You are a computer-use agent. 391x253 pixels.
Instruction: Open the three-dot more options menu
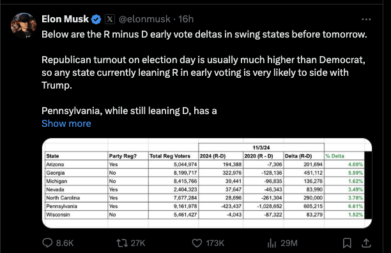366,19
